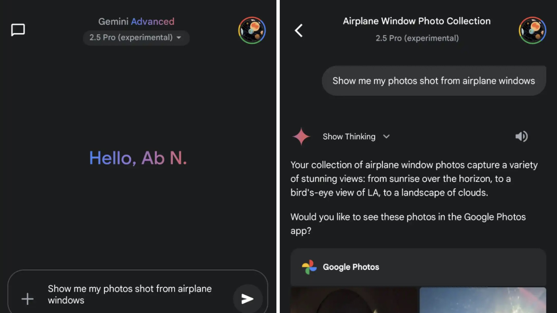Click the Google Photos card header label
557x313 pixels.
(x=351, y=267)
